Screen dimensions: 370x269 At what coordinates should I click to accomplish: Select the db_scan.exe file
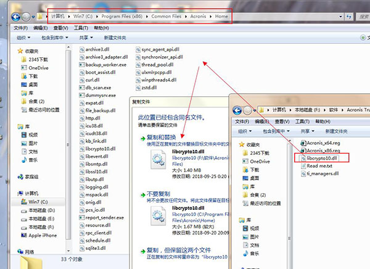99,88
